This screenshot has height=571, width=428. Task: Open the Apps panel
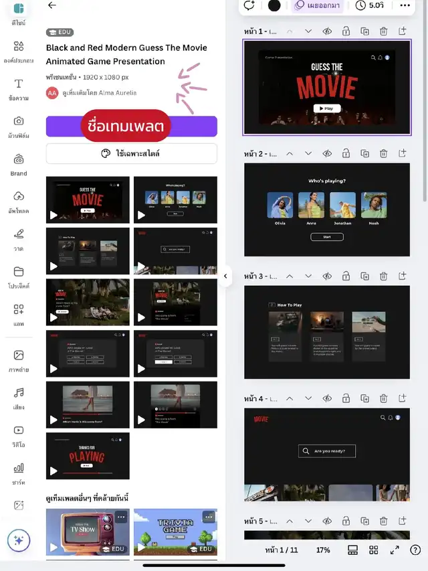point(19,315)
